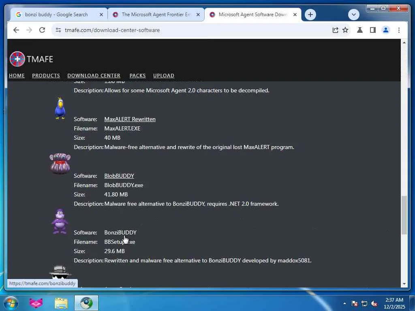Open the Windows Start menu

tap(11, 303)
